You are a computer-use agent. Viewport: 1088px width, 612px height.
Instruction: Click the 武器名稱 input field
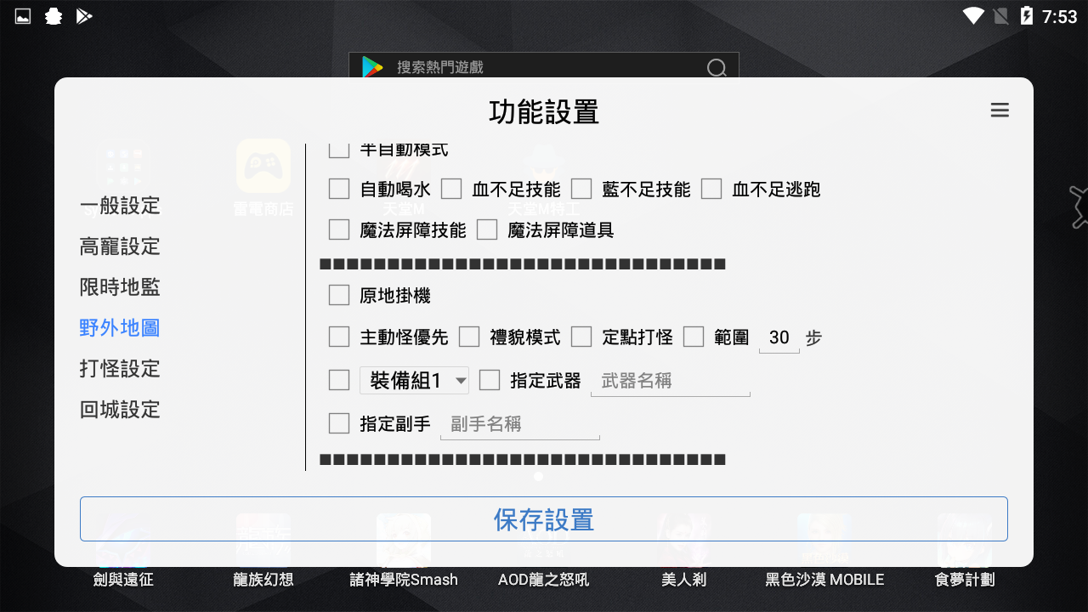(x=670, y=381)
